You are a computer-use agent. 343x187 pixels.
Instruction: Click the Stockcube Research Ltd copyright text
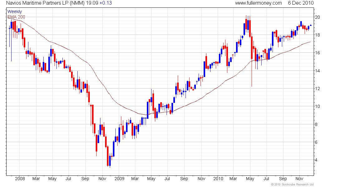[x=292, y=185]
